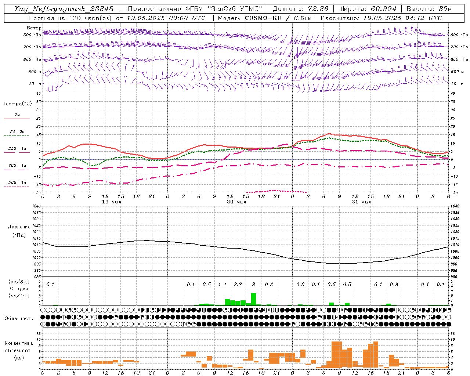Click the '1.4' precipitation total
This screenshot has height=376, width=470.
coord(222,285)
